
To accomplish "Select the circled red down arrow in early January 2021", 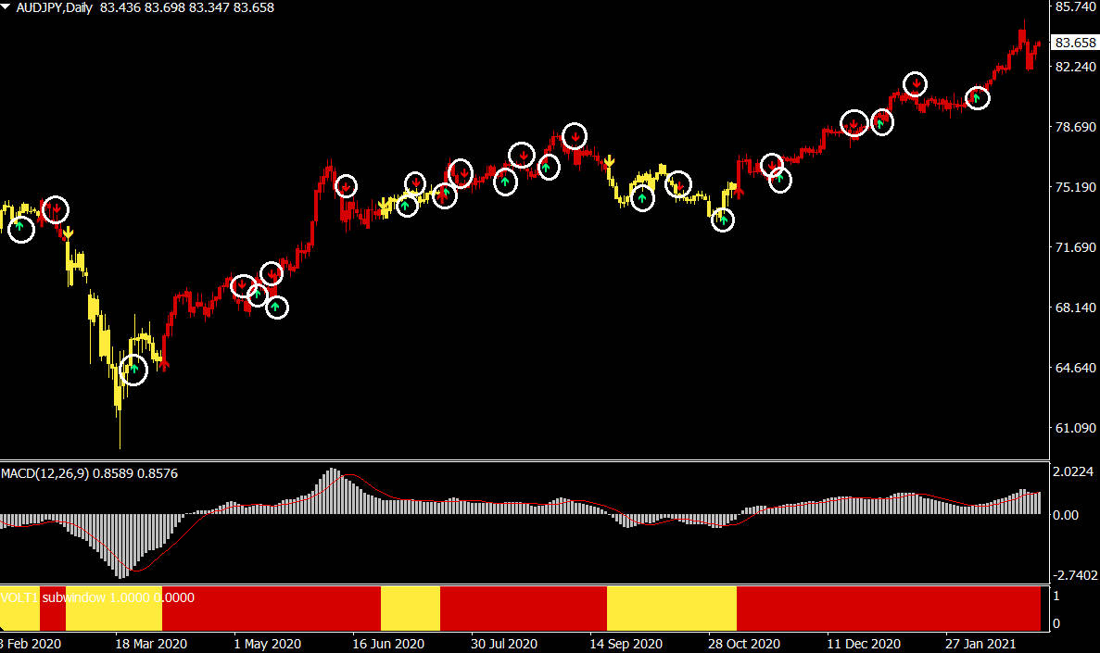I will (x=915, y=84).
